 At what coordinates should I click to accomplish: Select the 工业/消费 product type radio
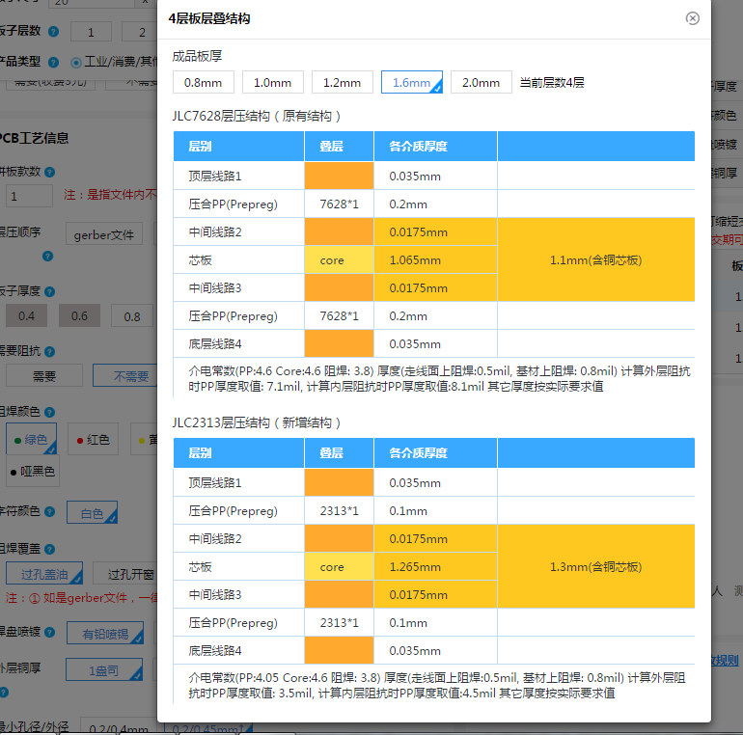[x=76, y=62]
